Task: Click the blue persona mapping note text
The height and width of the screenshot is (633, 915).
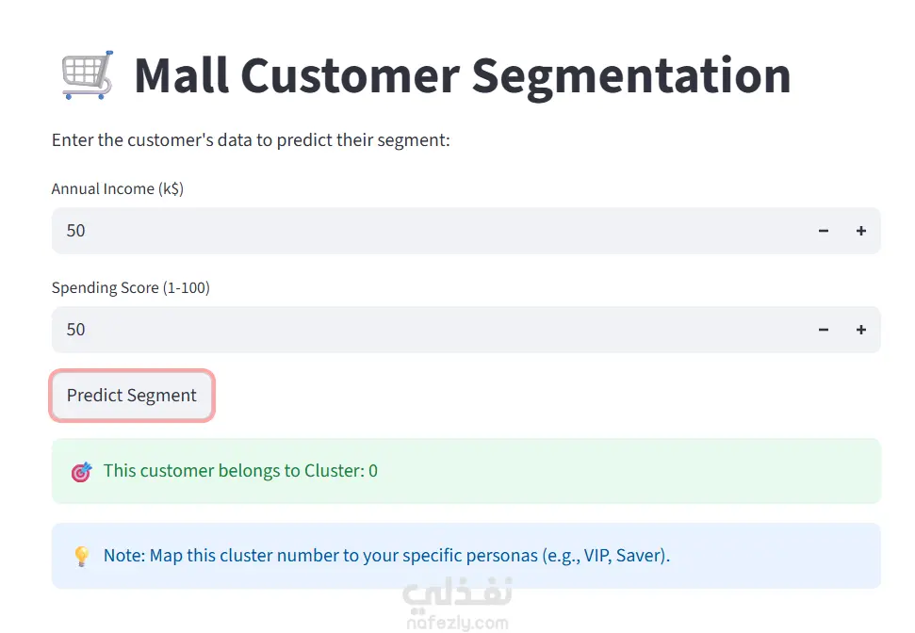Action: point(386,556)
